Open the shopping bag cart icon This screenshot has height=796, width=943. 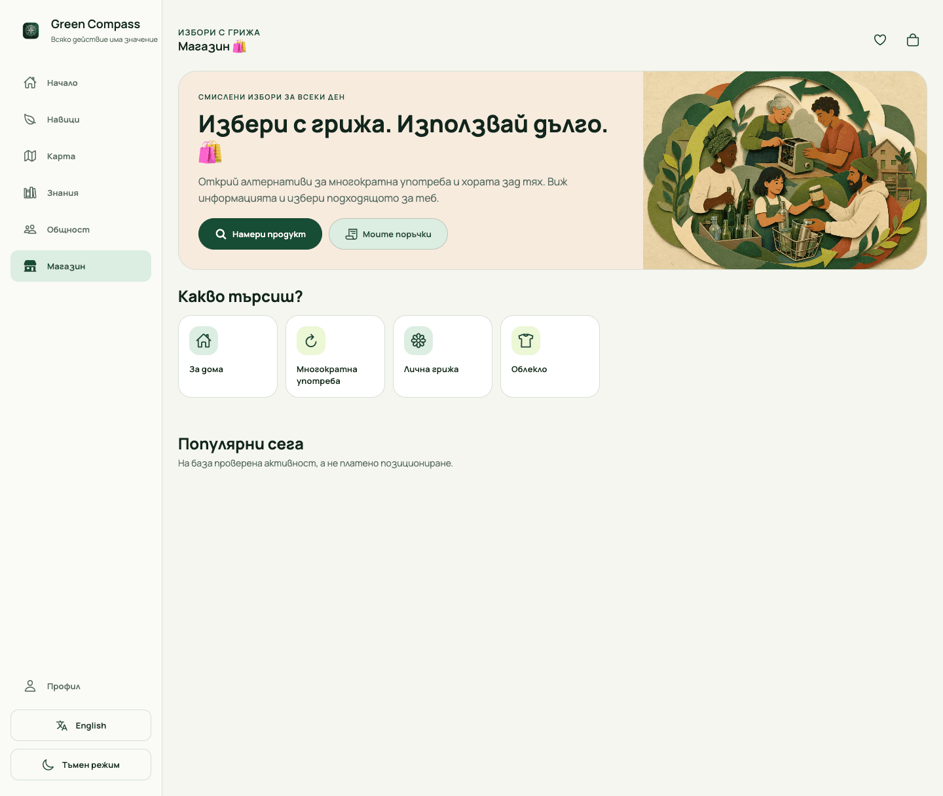(913, 40)
